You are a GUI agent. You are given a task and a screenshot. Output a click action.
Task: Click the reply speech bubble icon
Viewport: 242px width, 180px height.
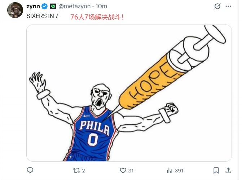pyautogui.click(x=30, y=170)
